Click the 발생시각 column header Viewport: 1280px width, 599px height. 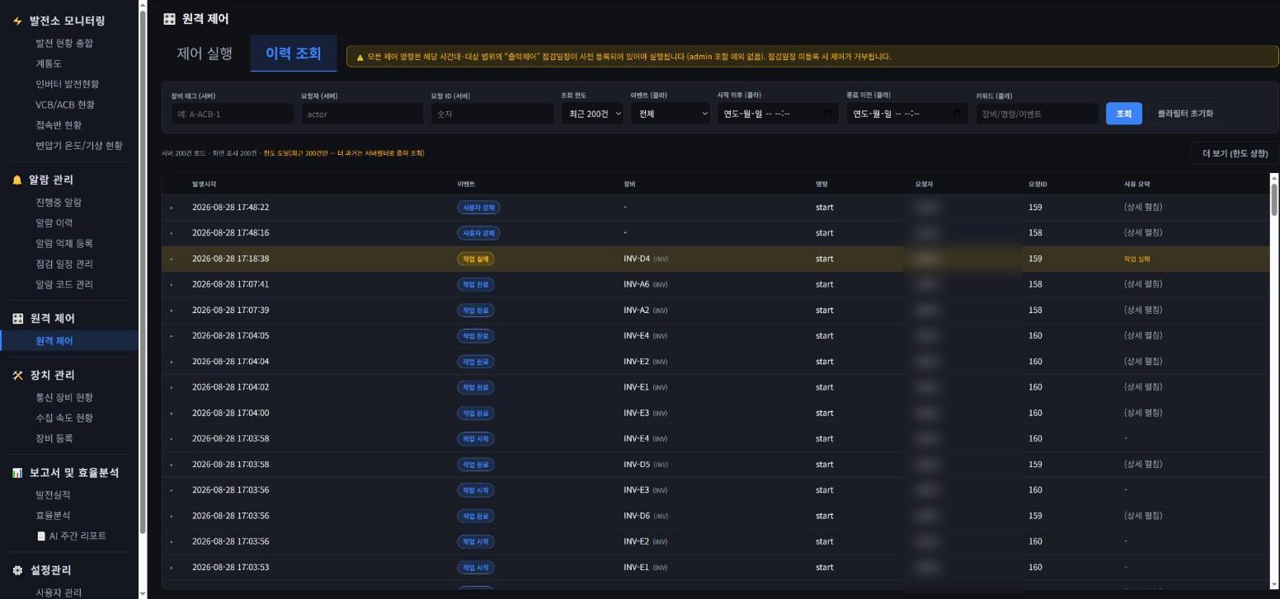coord(204,185)
